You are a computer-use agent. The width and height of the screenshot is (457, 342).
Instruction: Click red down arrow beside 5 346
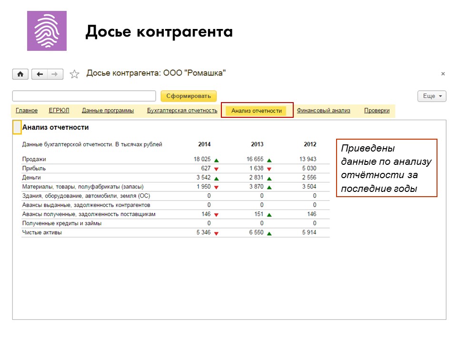point(216,233)
